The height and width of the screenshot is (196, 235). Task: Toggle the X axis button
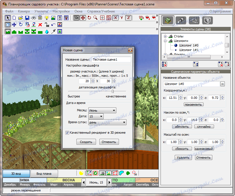[x=116, y=18]
